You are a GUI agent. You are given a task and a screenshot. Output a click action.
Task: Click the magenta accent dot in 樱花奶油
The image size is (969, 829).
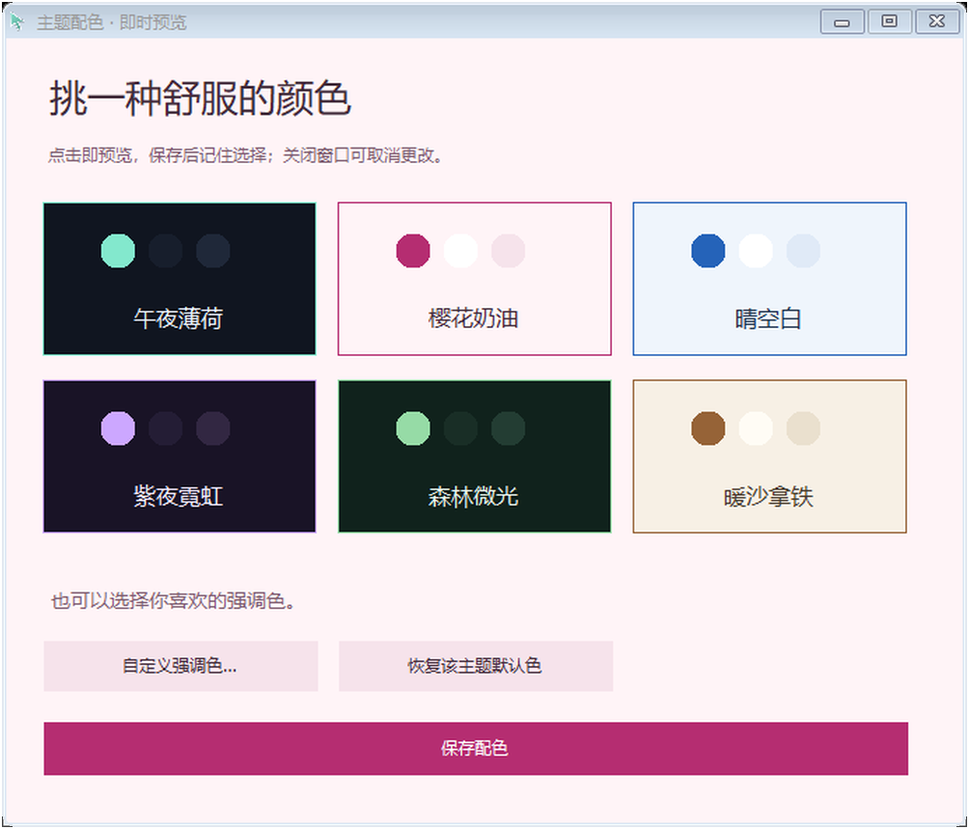click(413, 251)
